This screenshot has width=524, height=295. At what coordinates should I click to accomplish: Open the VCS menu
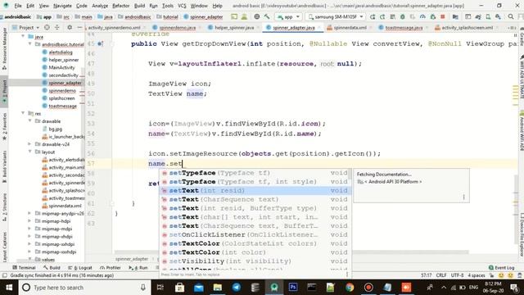point(182,6)
